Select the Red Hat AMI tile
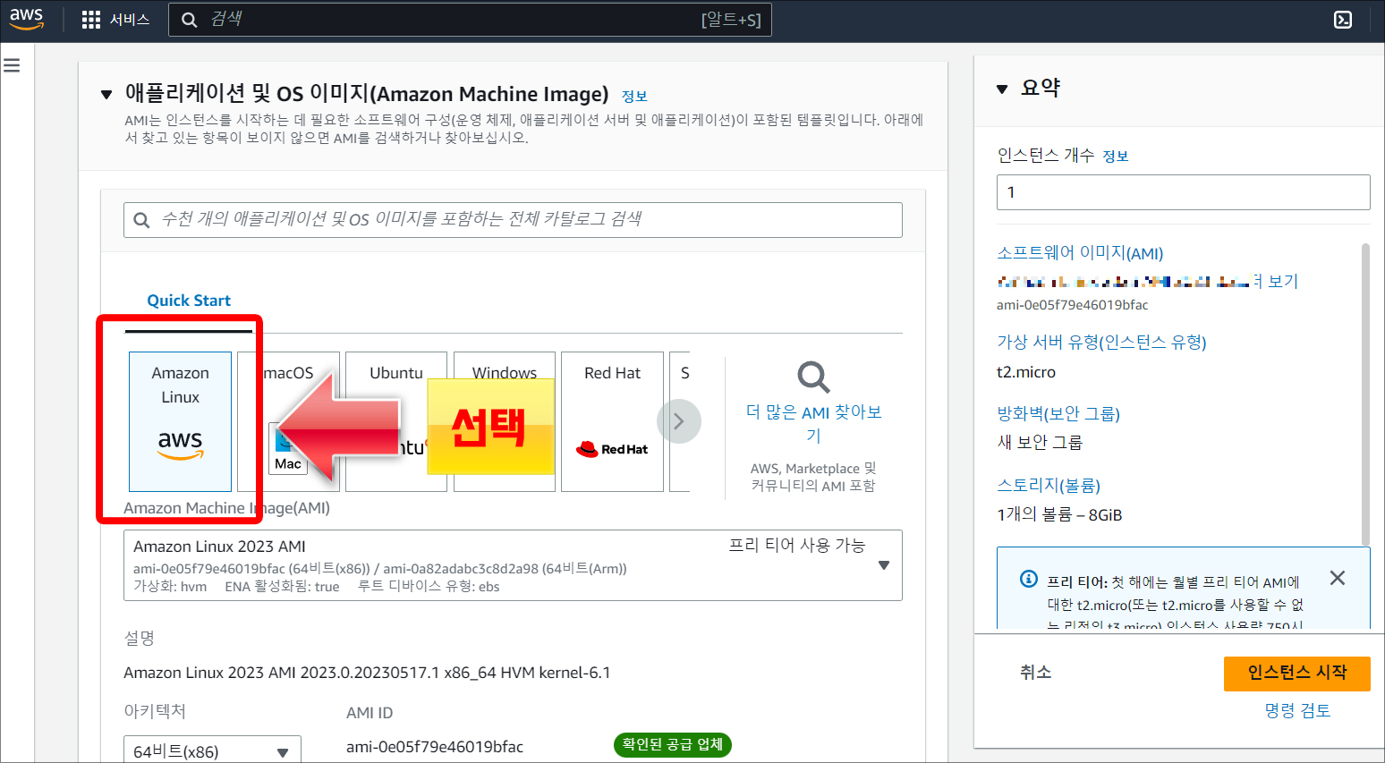The width and height of the screenshot is (1385, 763). [x=612, y=421]
